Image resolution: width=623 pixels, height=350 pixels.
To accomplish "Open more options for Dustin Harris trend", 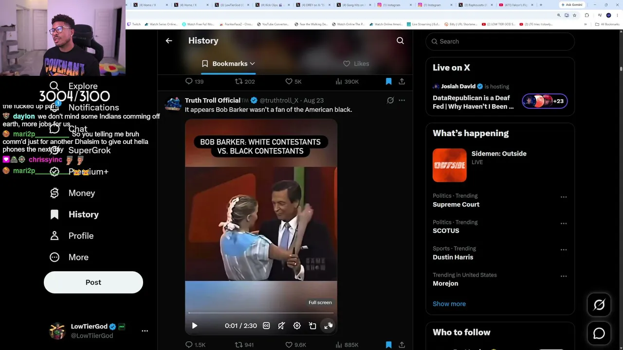I will [564, 249].
